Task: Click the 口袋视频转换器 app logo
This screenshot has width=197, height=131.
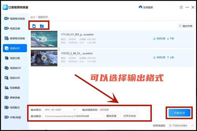Action: (x=5, y=7)
